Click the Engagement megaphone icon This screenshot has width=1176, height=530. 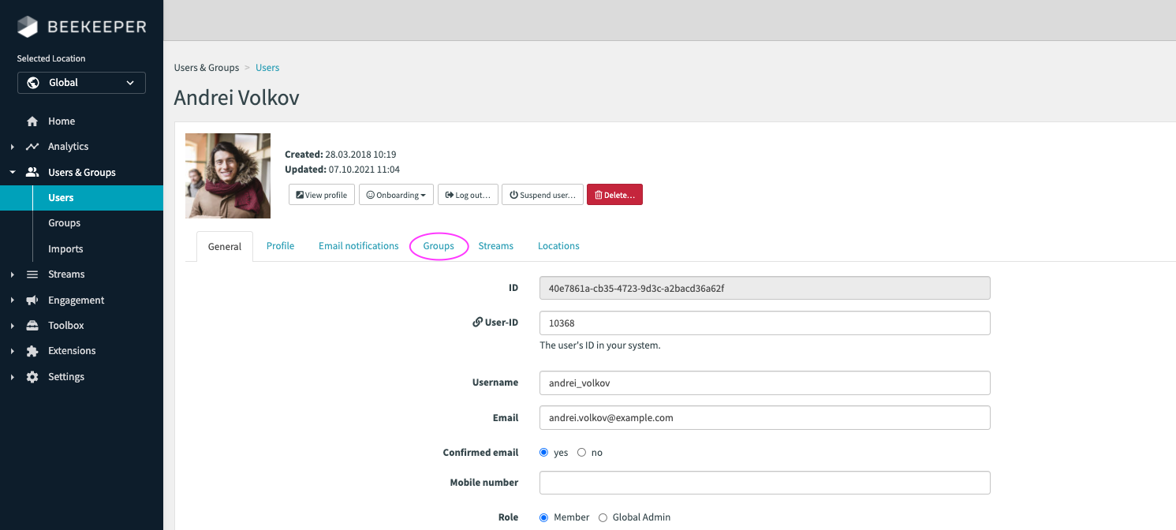(32, 300)
